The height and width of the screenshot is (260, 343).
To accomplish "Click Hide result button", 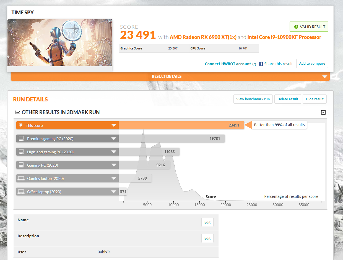I will point(315,99).
